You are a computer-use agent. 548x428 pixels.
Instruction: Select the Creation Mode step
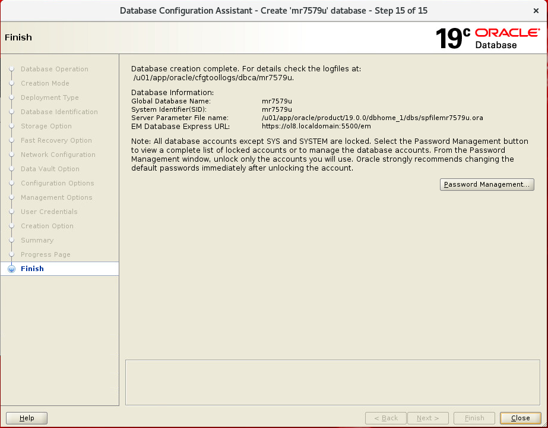tap(45, 83)
